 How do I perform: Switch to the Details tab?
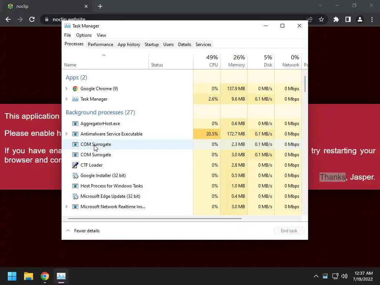click(185, 45)
